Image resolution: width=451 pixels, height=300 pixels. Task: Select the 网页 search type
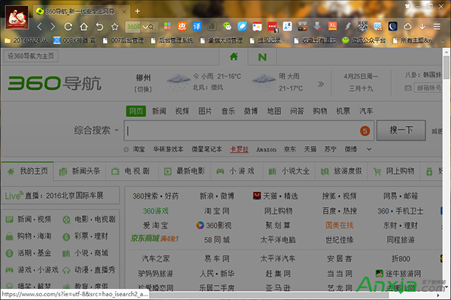(136, 111)
